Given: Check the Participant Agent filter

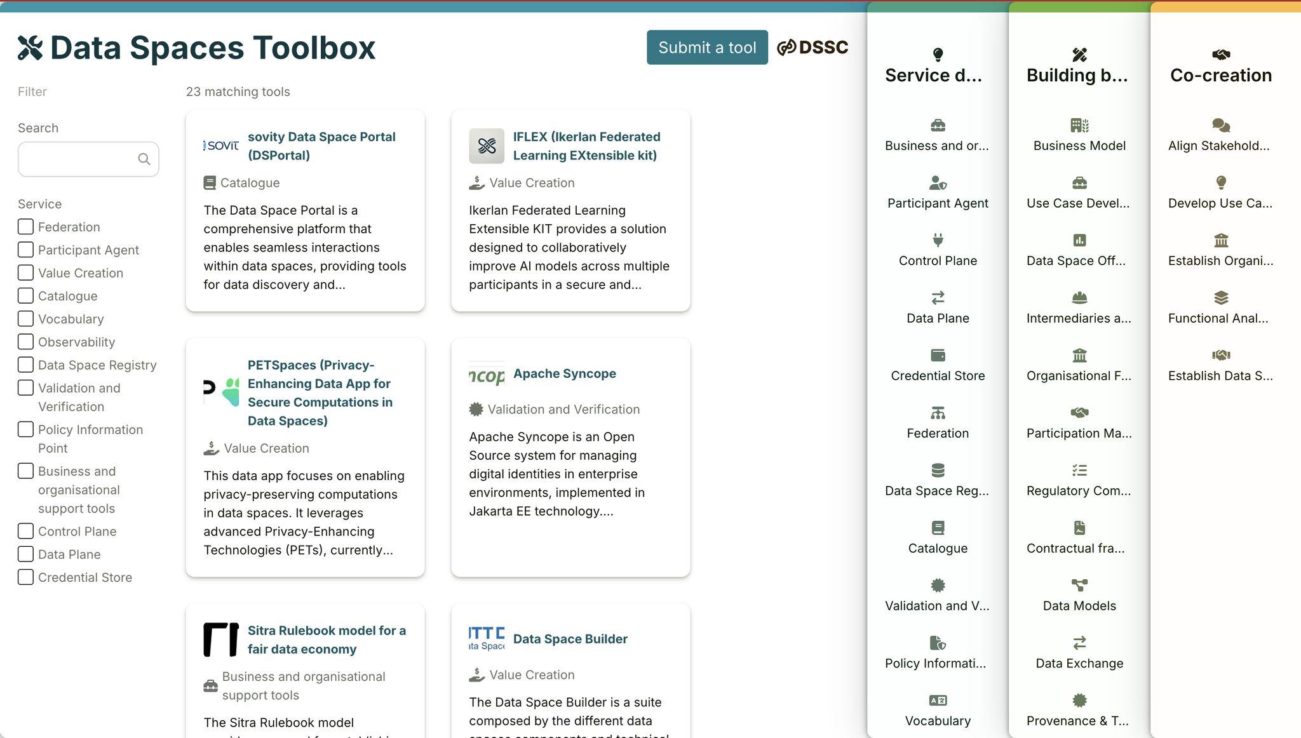Looking at the screenshot, I should (25, 250).
